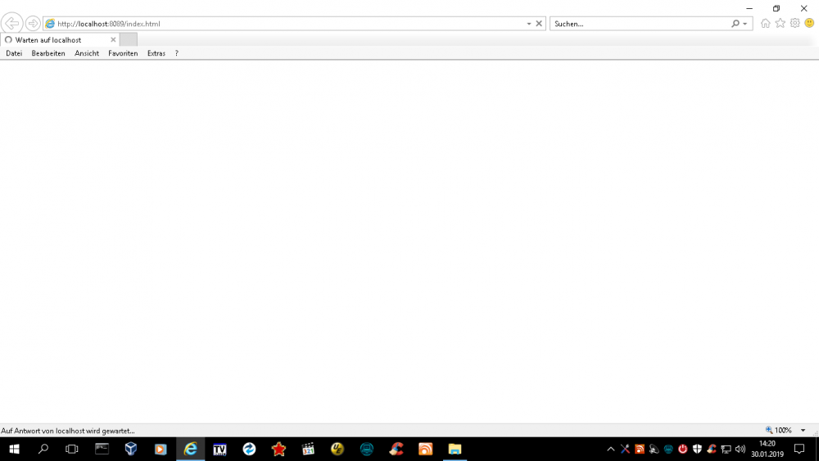This screenshot has width=819, height=461.
Task: Open the orange RSS feed taskbar icon
Action: (x=426, y=449)
